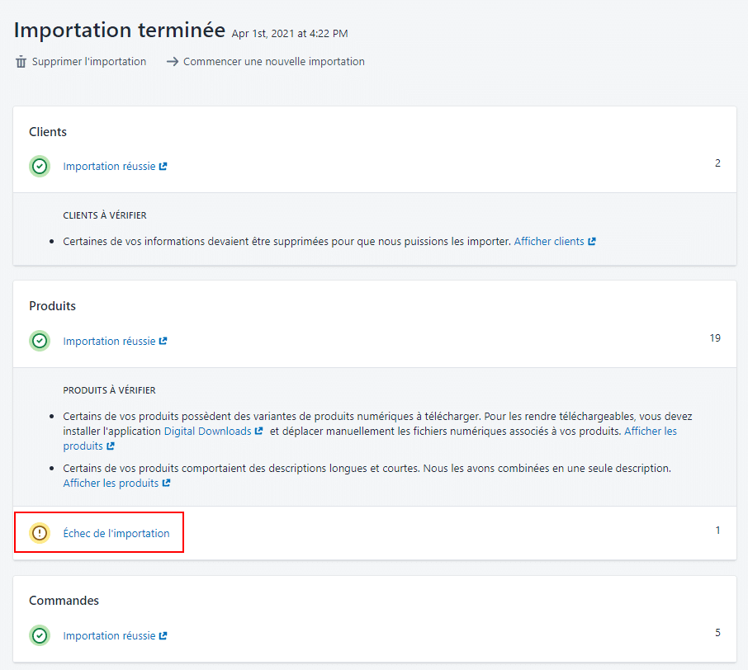Start a new import via Commencer une nouvelle importation

pos(273,62)
